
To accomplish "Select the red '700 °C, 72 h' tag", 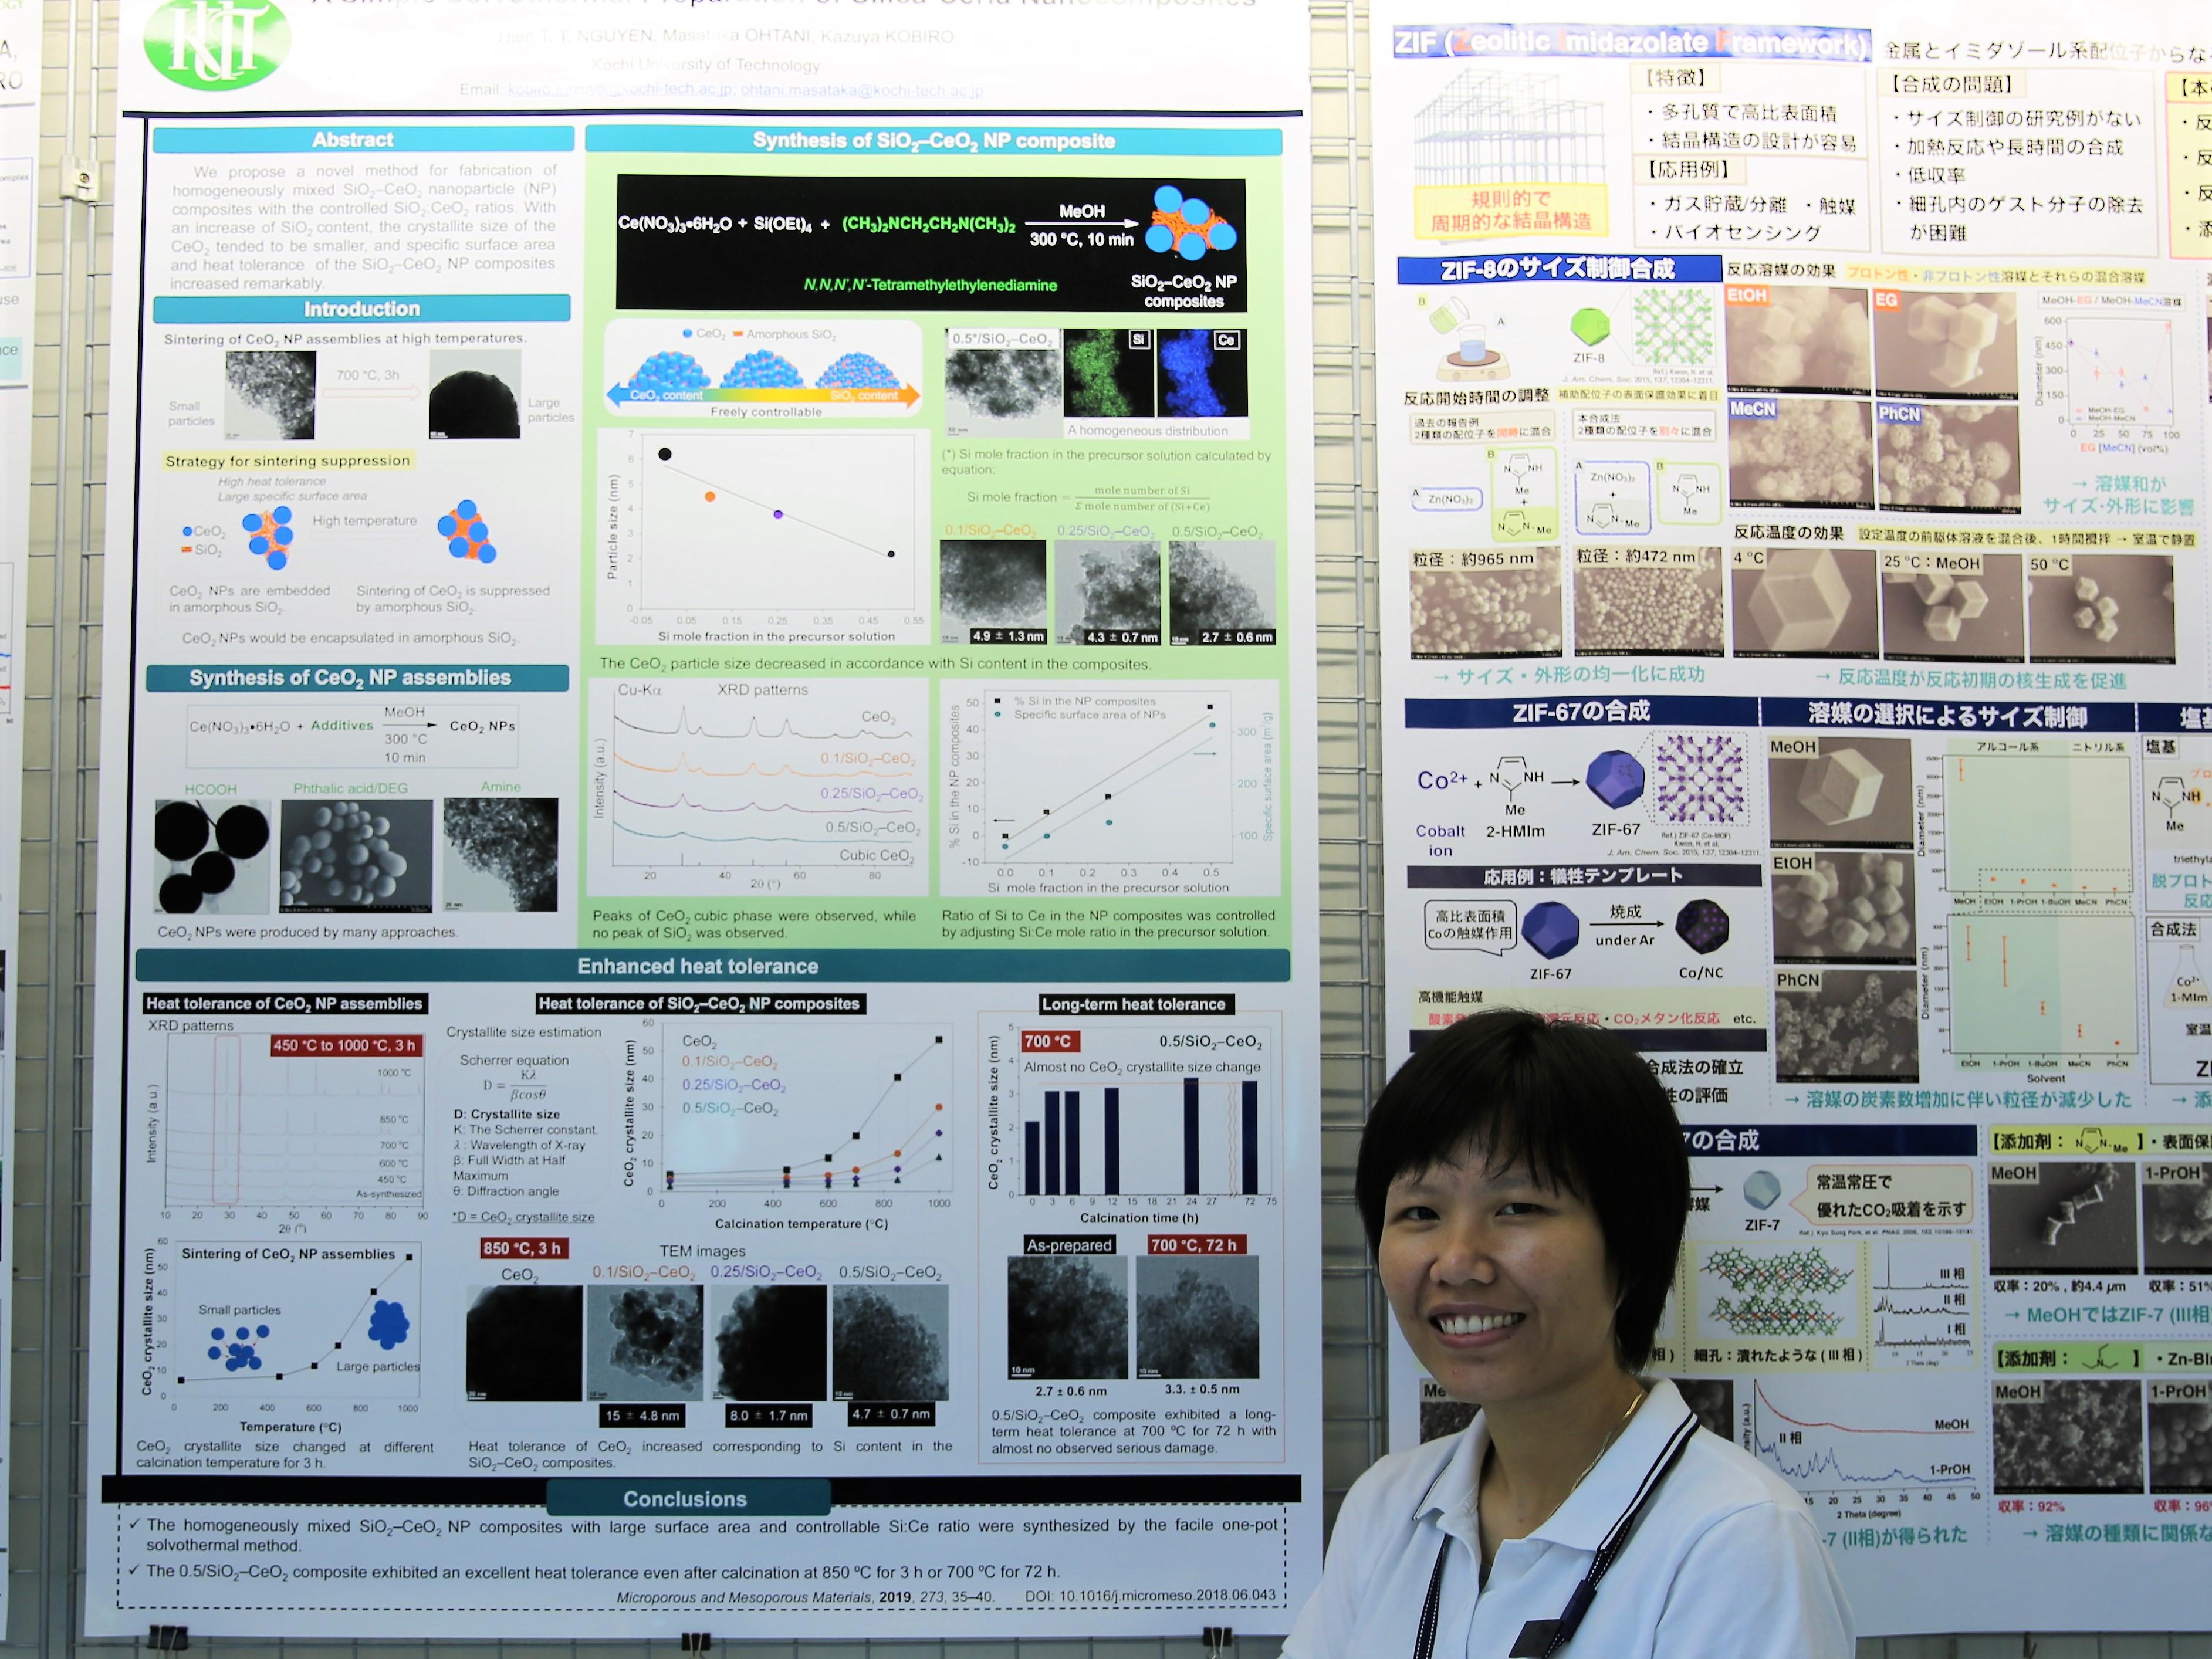I will point(1194,1245).
